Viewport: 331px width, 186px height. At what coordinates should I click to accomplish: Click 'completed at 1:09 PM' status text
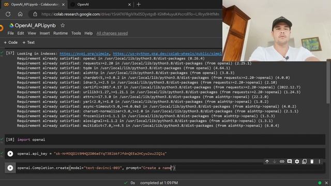coord(159,183)
